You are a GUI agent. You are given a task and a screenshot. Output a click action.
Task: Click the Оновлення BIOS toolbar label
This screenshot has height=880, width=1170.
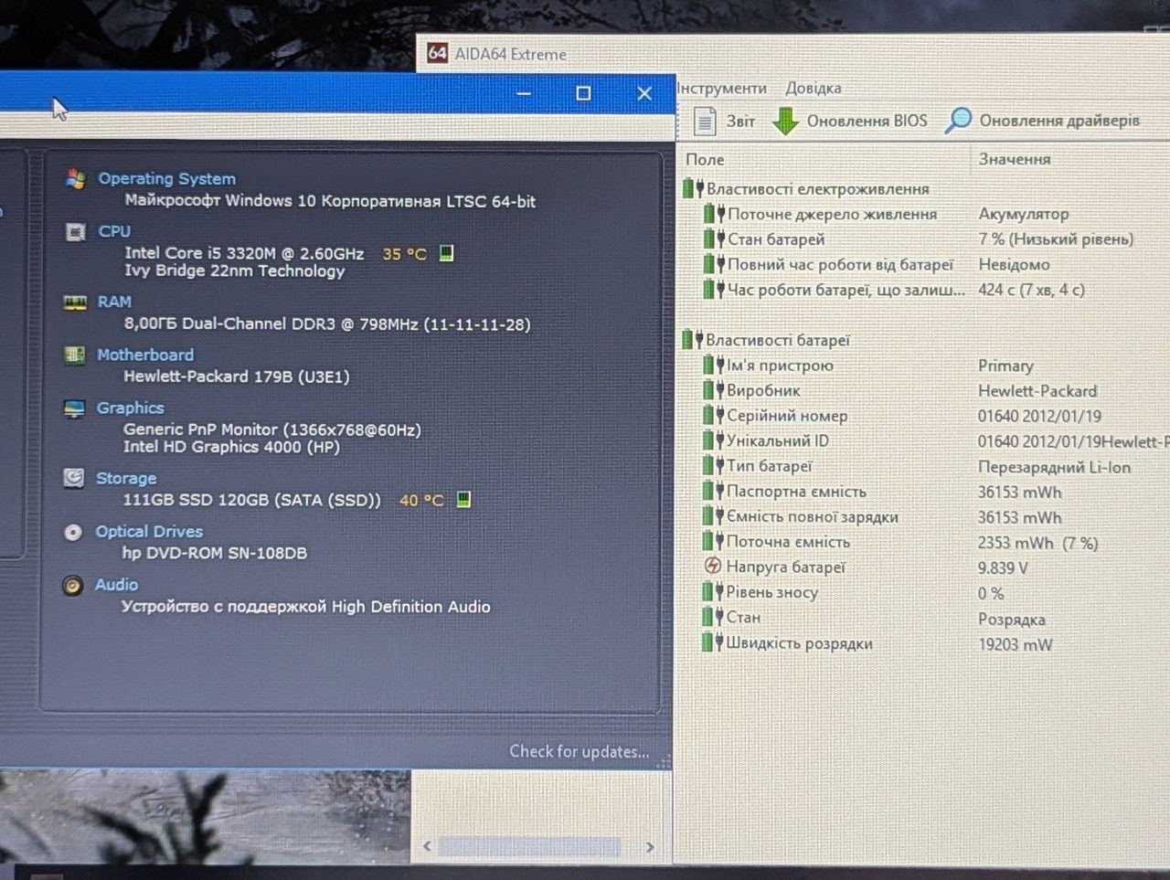tap(867, 121)
